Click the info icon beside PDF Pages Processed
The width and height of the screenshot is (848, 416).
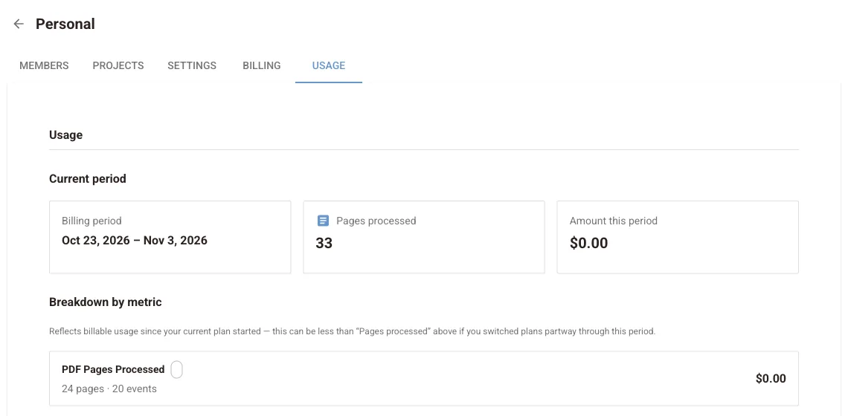(177, 369)
